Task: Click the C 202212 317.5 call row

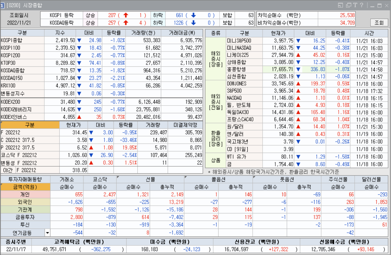Action: tap(30, 140)
